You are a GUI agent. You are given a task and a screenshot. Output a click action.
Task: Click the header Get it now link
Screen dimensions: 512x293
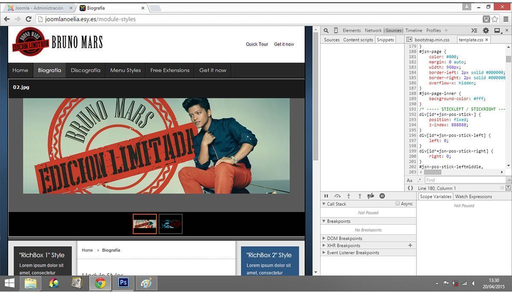(284, 44)
